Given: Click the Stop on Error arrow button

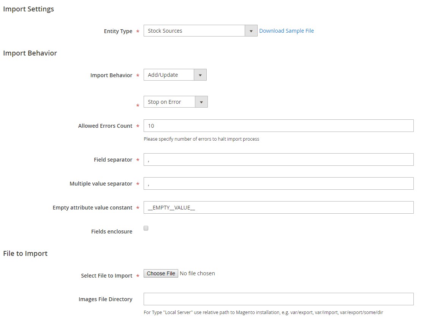Looking at the screenshot, I should (x=201, y=102).
